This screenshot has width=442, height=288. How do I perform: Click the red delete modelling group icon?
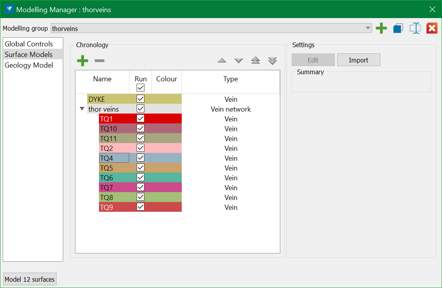(432, 28)
